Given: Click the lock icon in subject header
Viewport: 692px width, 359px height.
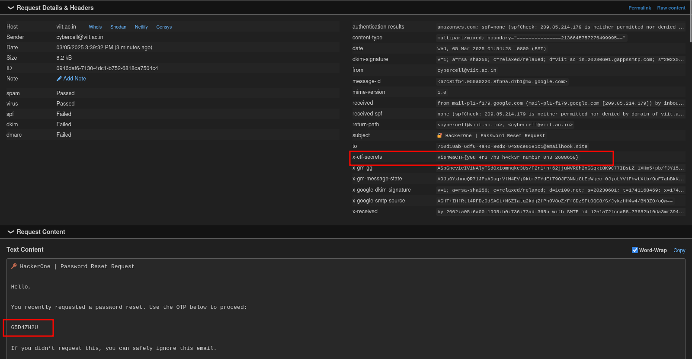Looking at the screenshot, I should tap(440, 135).
